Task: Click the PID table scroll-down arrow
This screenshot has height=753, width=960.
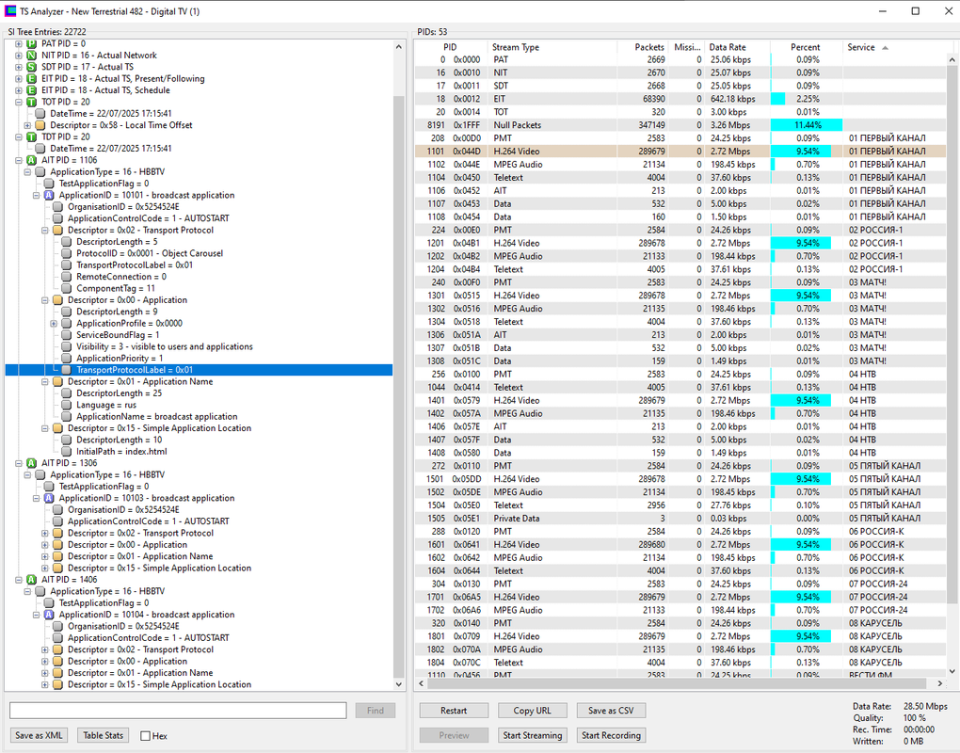Action: tap(952, 671)
